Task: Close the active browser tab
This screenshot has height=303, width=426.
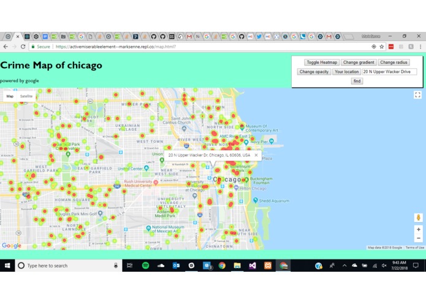Action: click(18, 36)
